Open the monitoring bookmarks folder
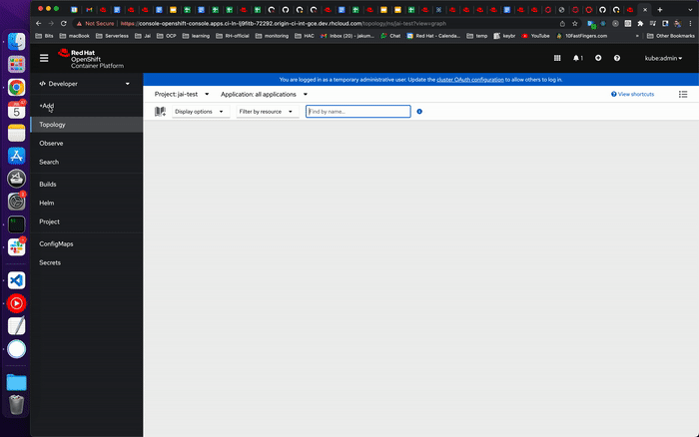 [x=272, y=36]
